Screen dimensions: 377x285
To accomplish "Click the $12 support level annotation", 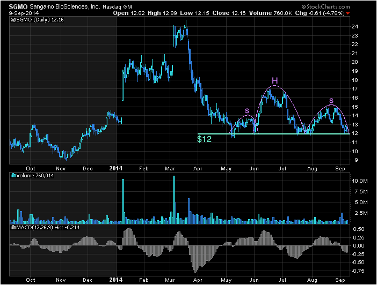I will coord(205,139).
